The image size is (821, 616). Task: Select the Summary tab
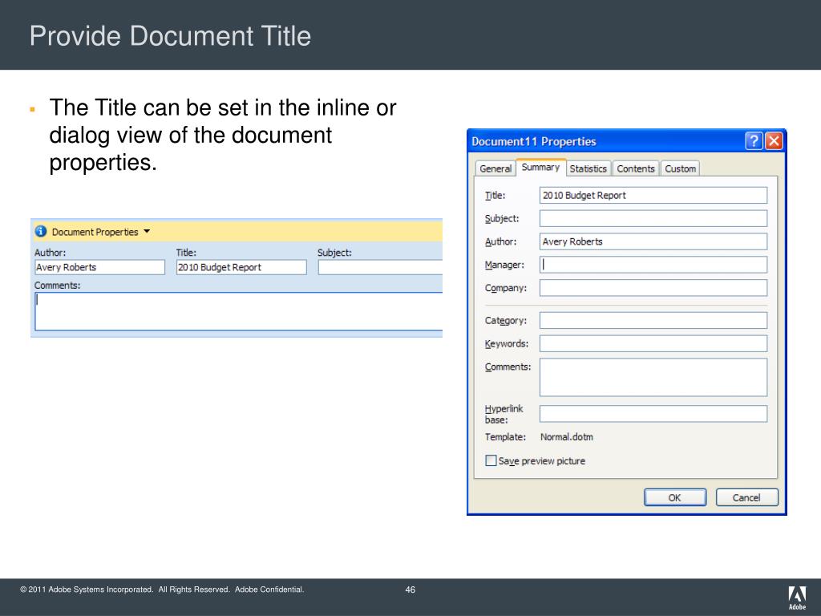click(x=541, y=167)
